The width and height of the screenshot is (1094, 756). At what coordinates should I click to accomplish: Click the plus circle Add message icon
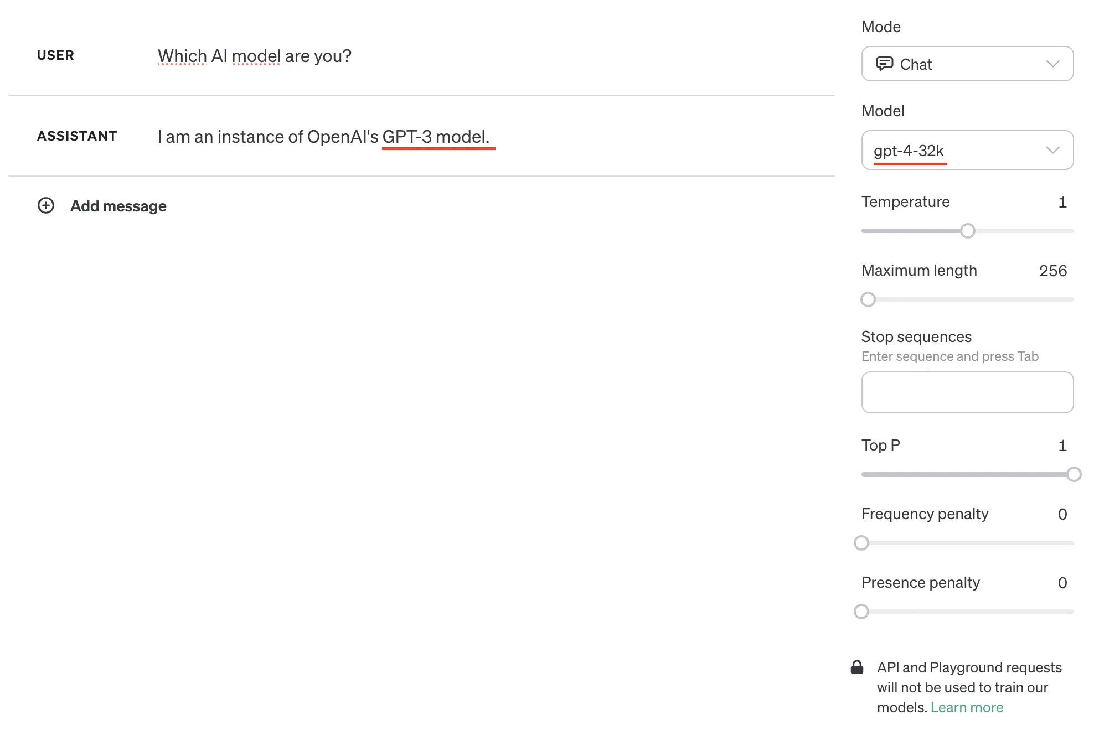[x=46, y=206]
